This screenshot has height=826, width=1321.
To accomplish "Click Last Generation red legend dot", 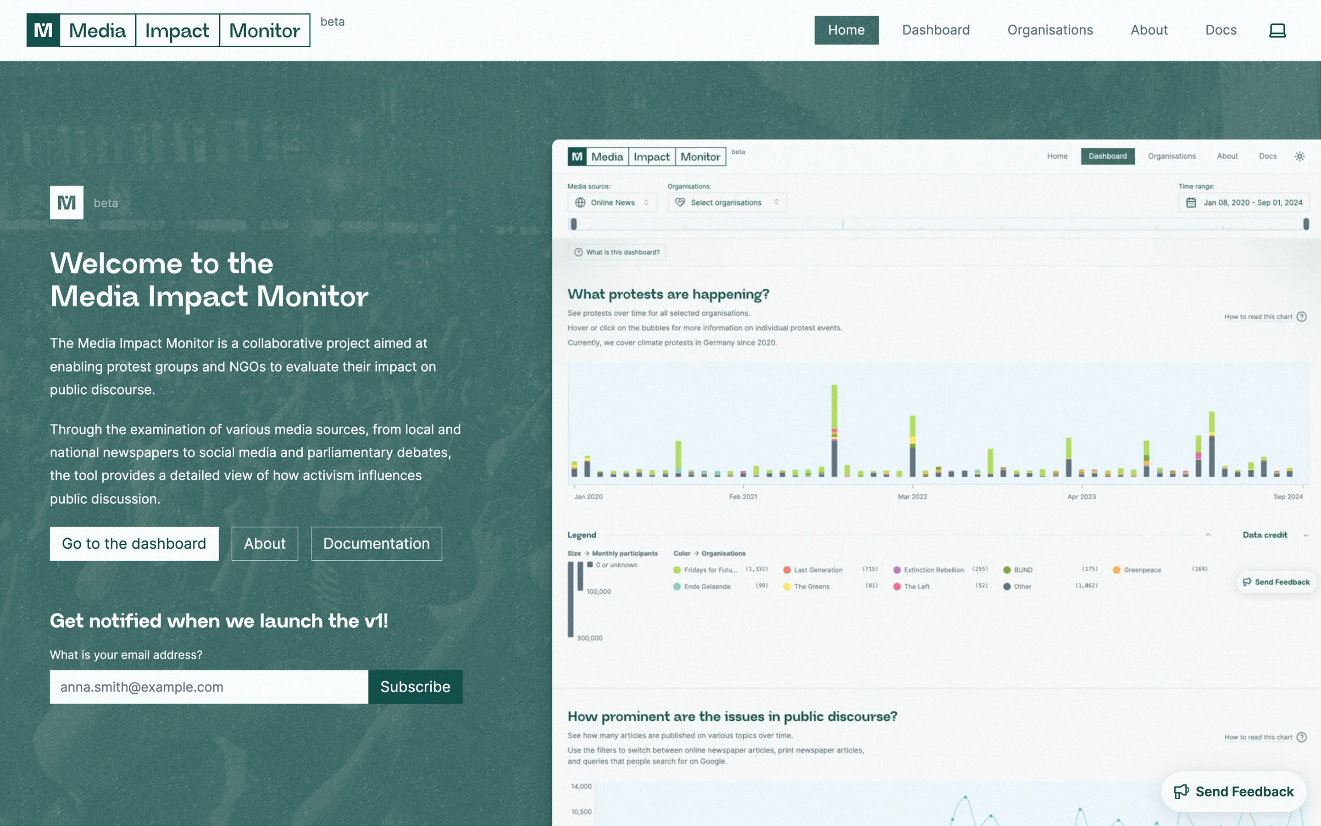I will (787, 570).
